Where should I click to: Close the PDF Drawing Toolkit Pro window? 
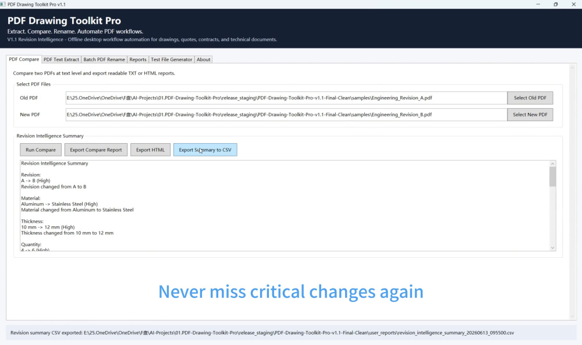(x=573, y=4)
